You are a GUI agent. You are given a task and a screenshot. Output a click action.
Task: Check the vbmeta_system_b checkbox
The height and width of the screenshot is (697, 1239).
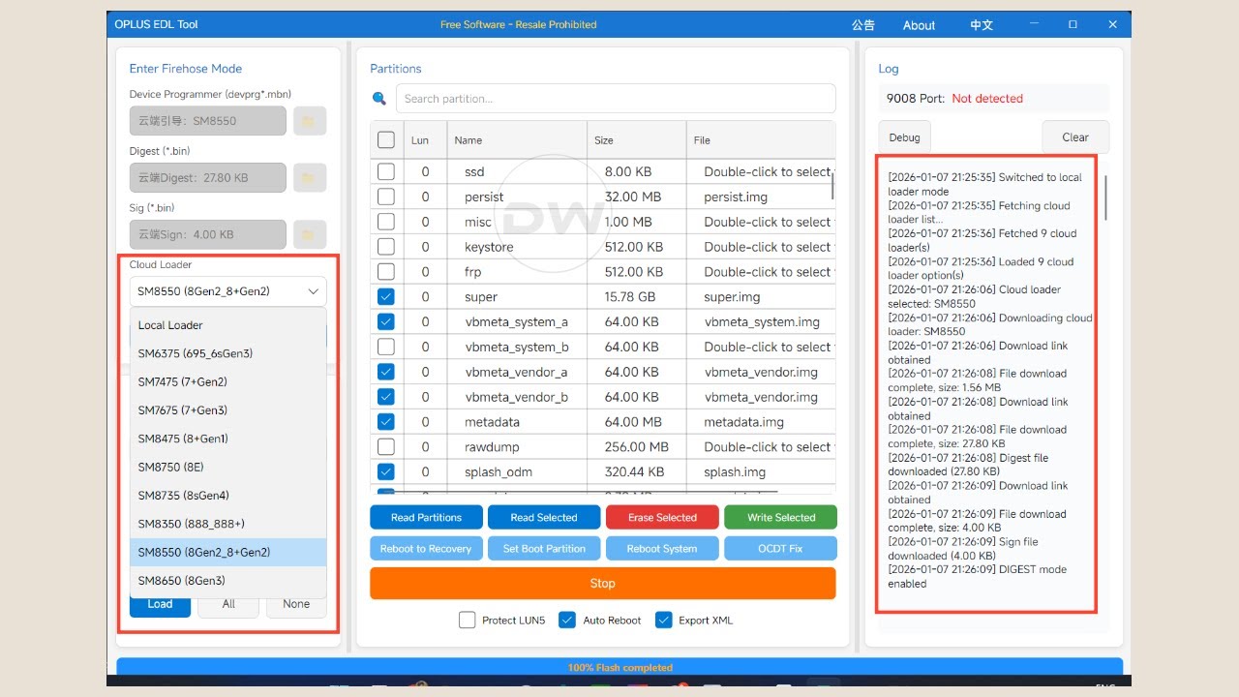(386, 347)
